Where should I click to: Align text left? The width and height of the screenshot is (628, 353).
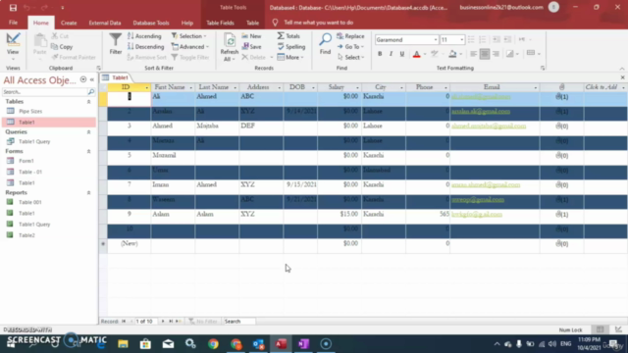click(x=473, y=54)
